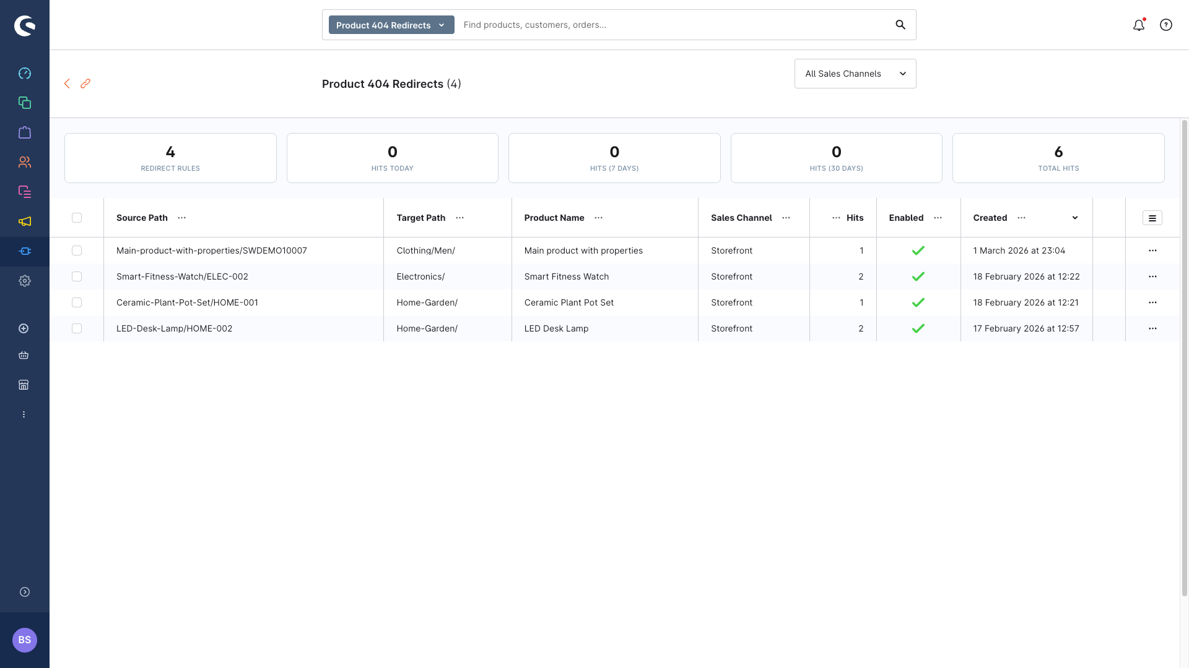This screenshot has width=1189, height=668.
Task: Open notifications via the bell icon
Action: (1139, 25)
